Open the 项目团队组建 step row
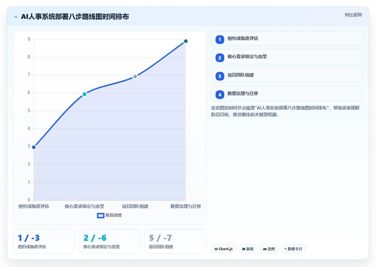This screenshot has height=267, width=376. [287, 75]
